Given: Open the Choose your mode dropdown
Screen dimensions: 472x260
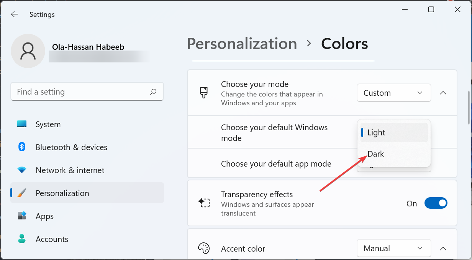Looking at the screenshot, I should [394, 93].
